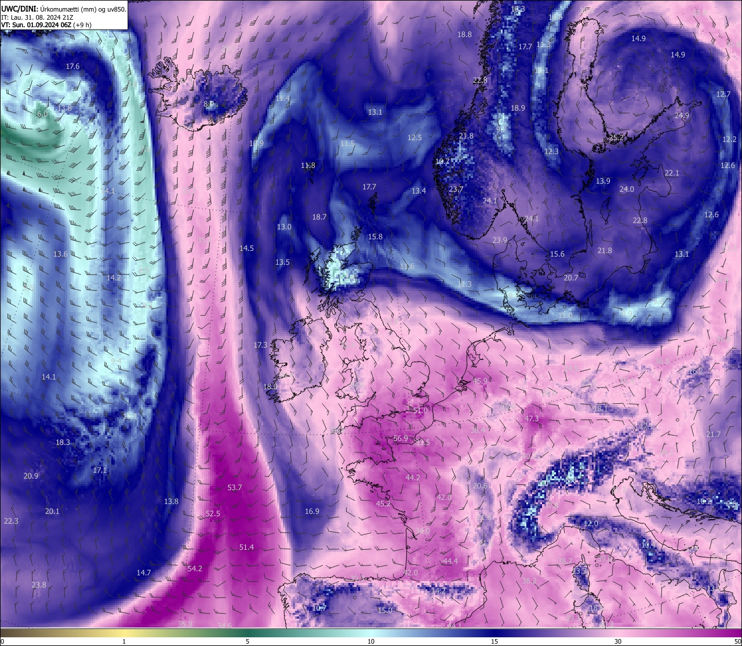
Task: Click the 12.7 value at the right edge
Action: (723, 94)
